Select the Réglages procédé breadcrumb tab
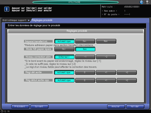This screenshot has width=151, height=113. [42, 20]
